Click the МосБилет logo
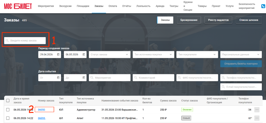Image resolution: width=266 pixels, height=123 pixels. point(18,6)
